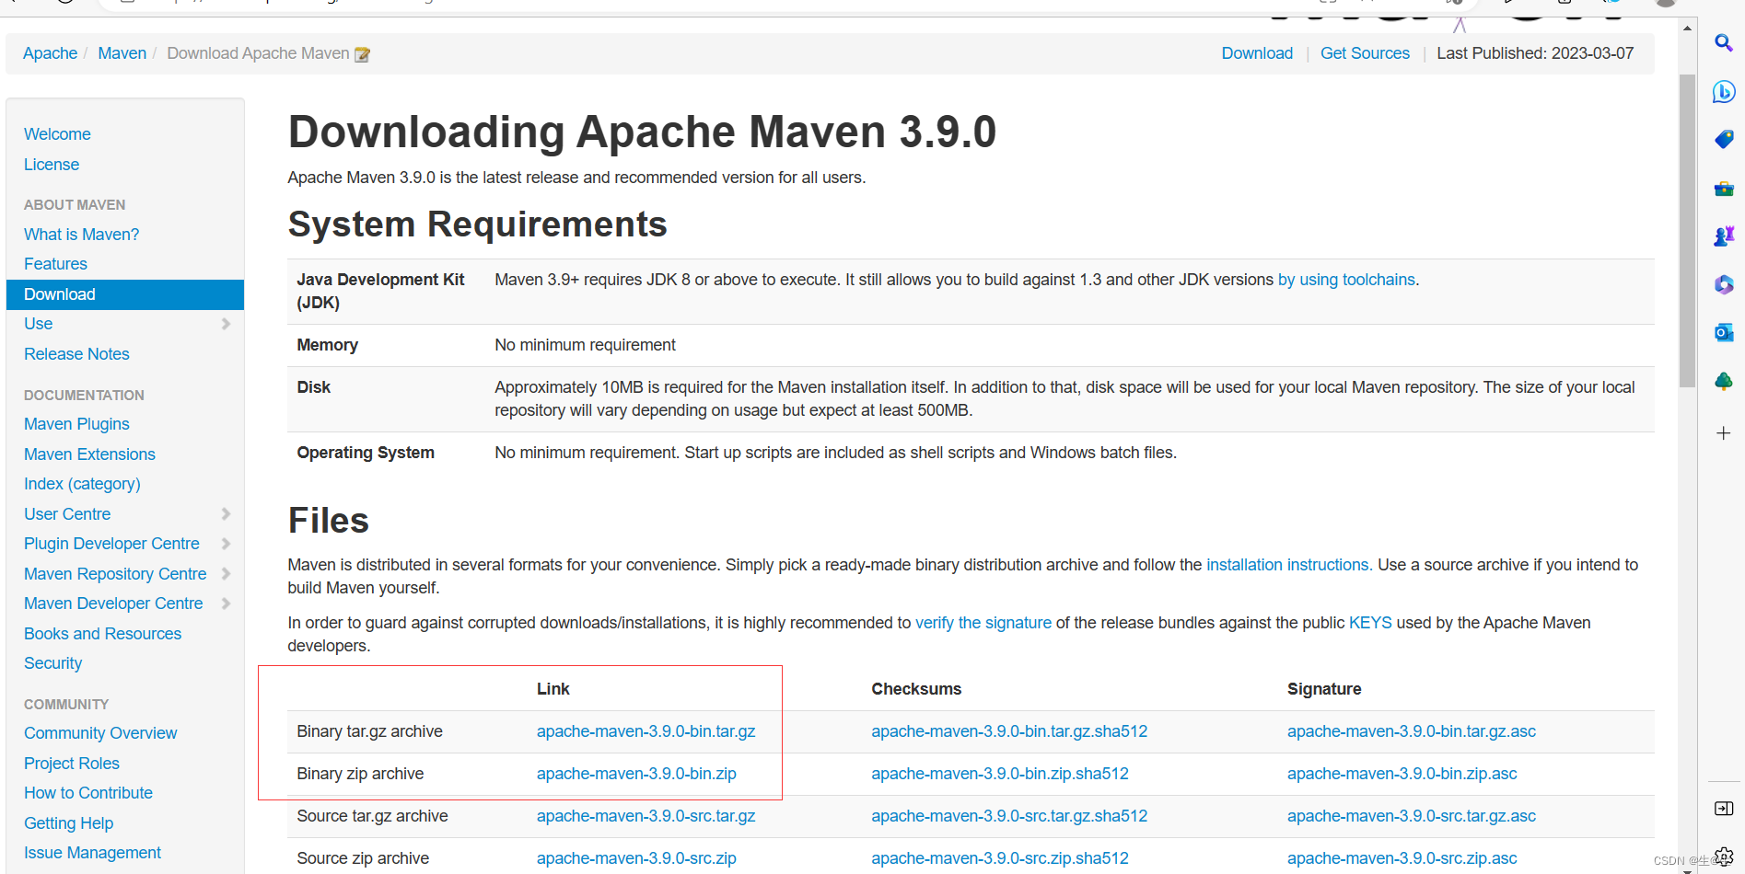Expand the Use submenu arrow
The width and height of the screenshot is (1745, 874).
coord(226,324)
